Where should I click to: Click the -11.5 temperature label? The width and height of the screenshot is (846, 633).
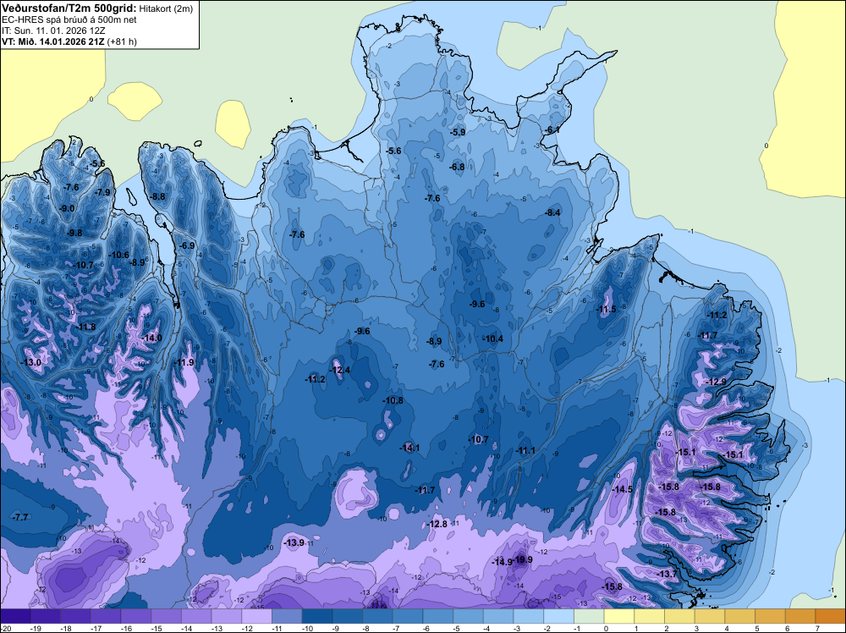tap(606, 309)
